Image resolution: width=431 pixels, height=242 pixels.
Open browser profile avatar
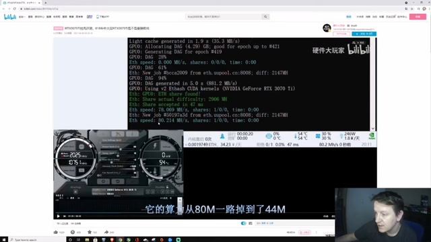[424, 9]
